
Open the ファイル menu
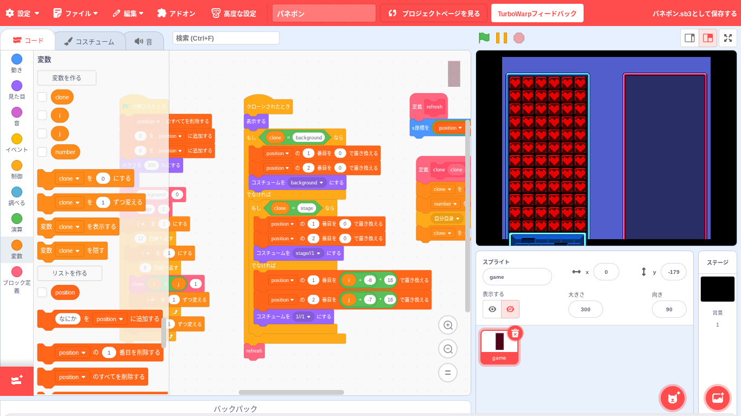pos(76,13)
